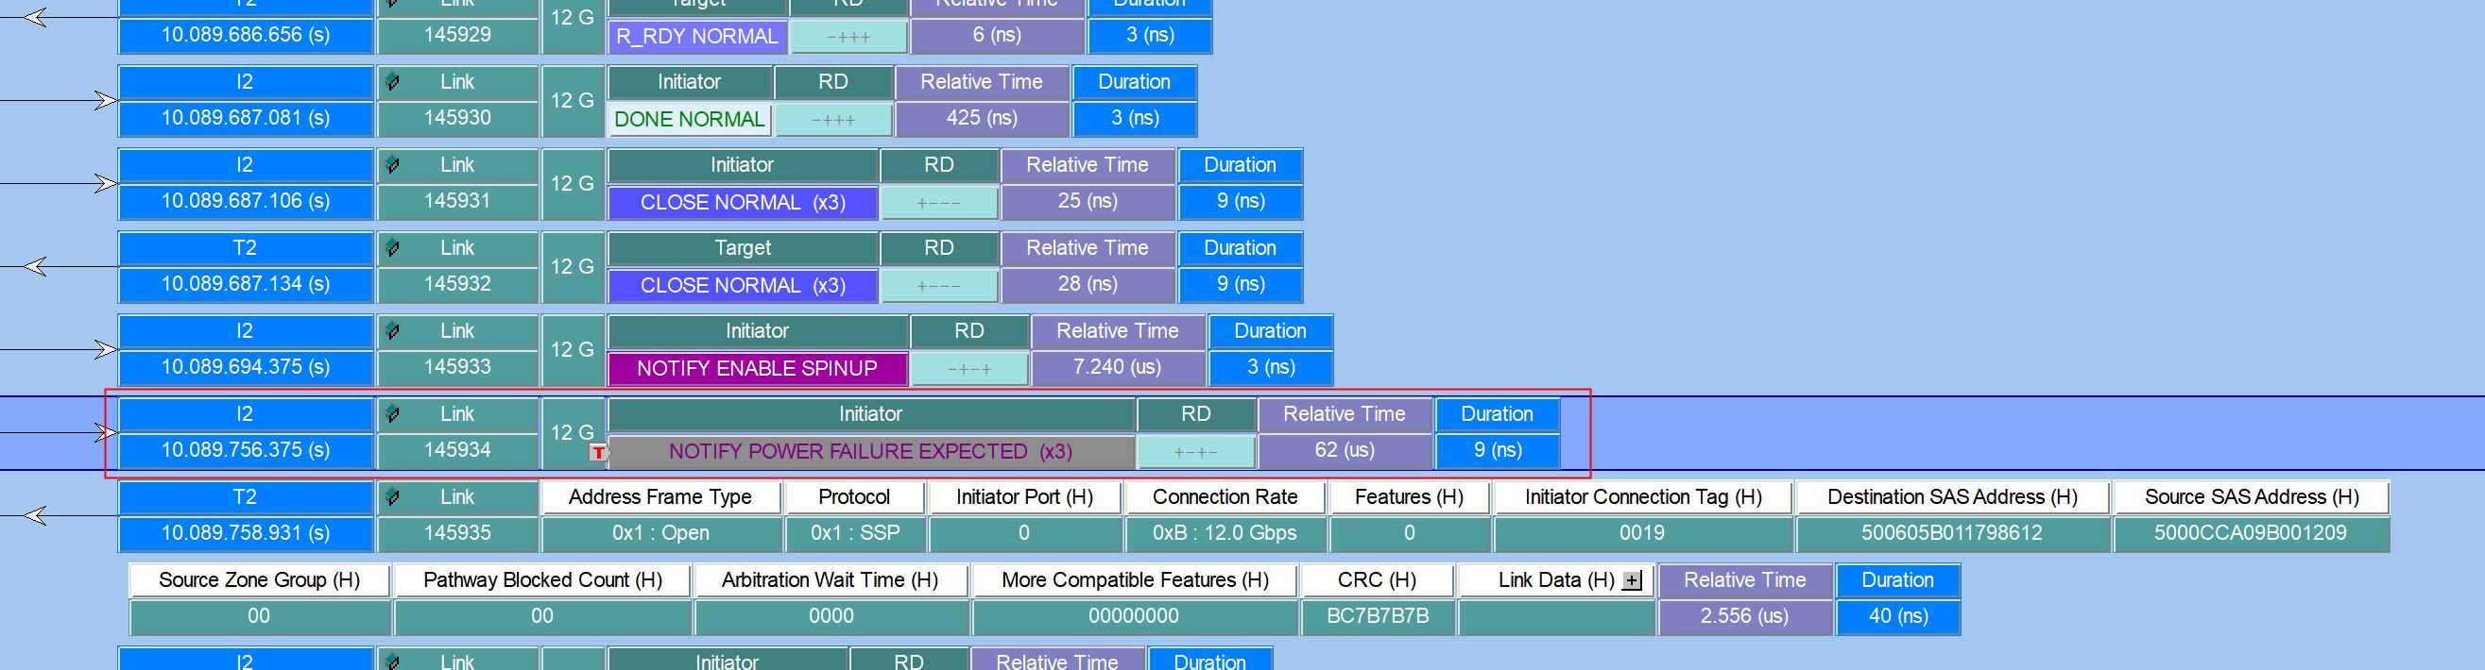The height and width of the screenshot is (670, 2485).
Task: Click the link icon beside packet 145931
Action: pos(392,166)
